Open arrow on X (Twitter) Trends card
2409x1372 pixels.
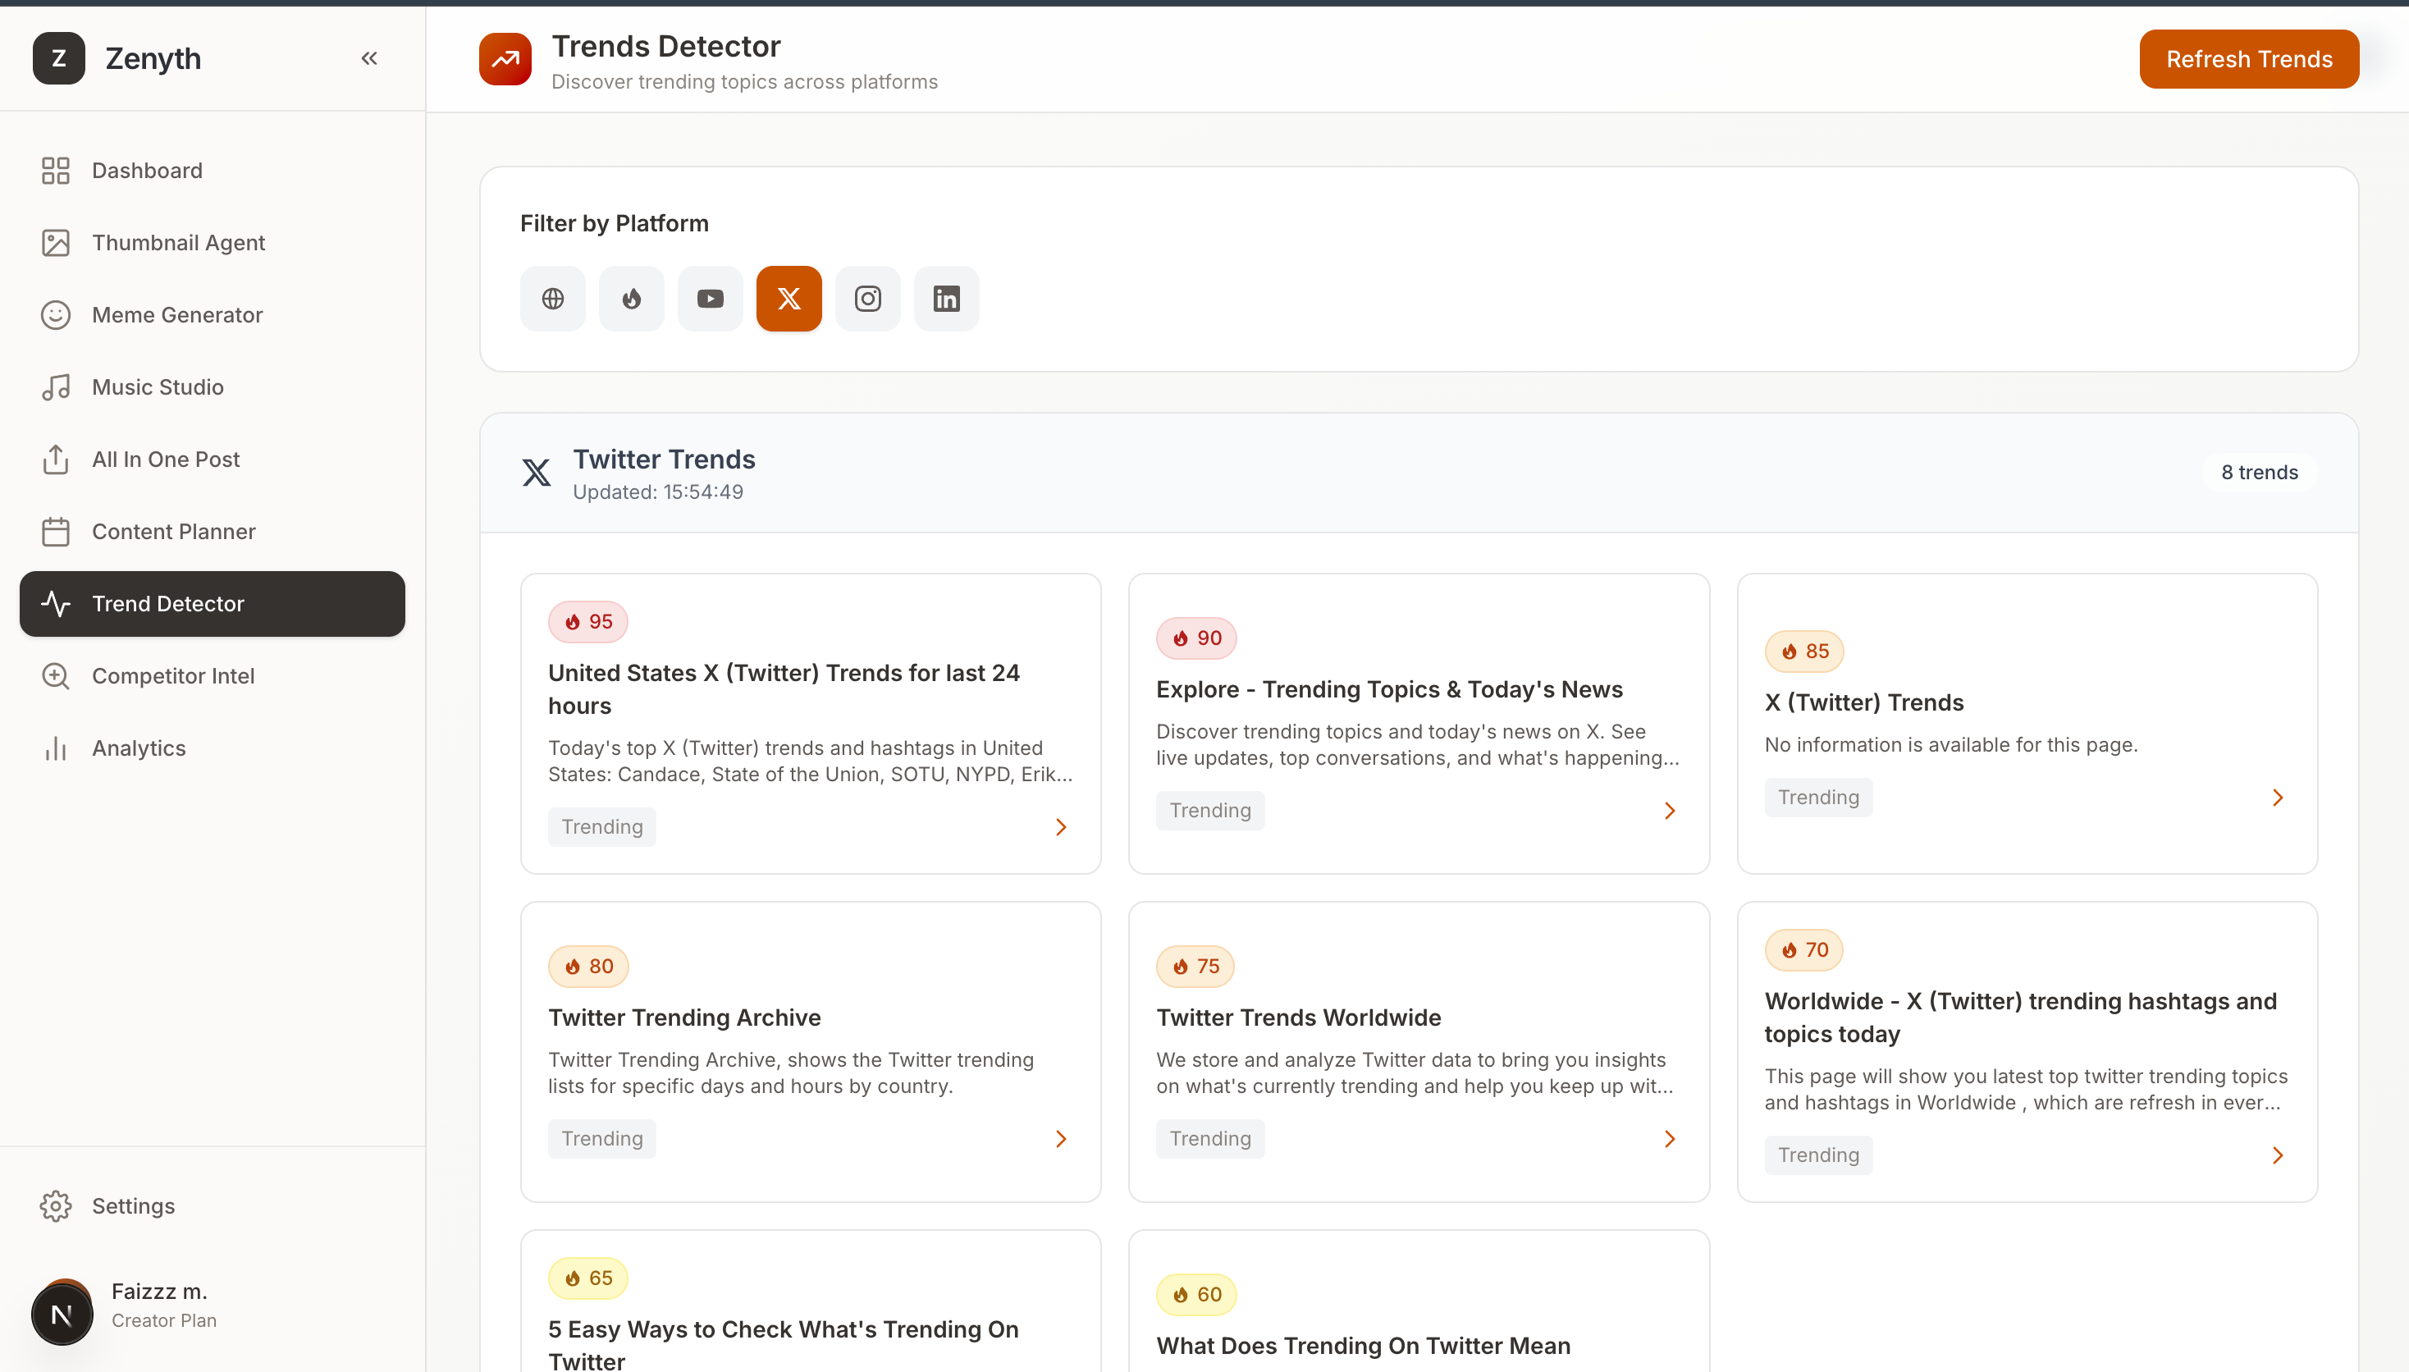(2277, 798)
